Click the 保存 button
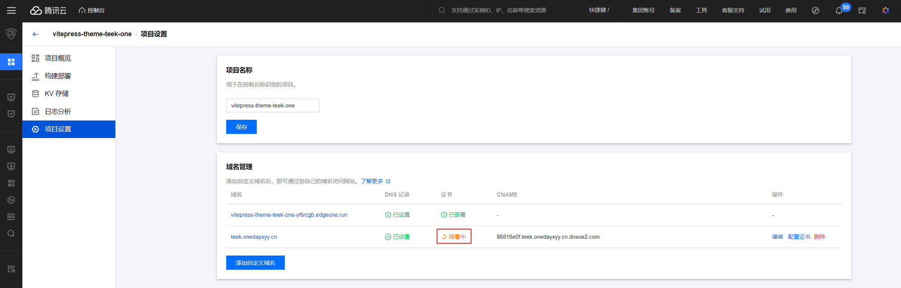This screenshot has height=288, width=901. [241, 127]
